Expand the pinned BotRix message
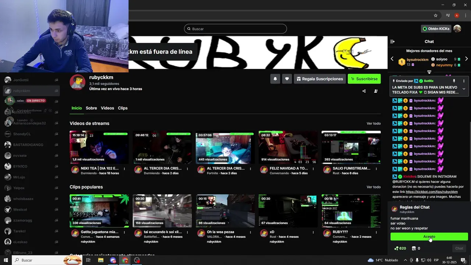The image size is (471, 265). [464, 89]
